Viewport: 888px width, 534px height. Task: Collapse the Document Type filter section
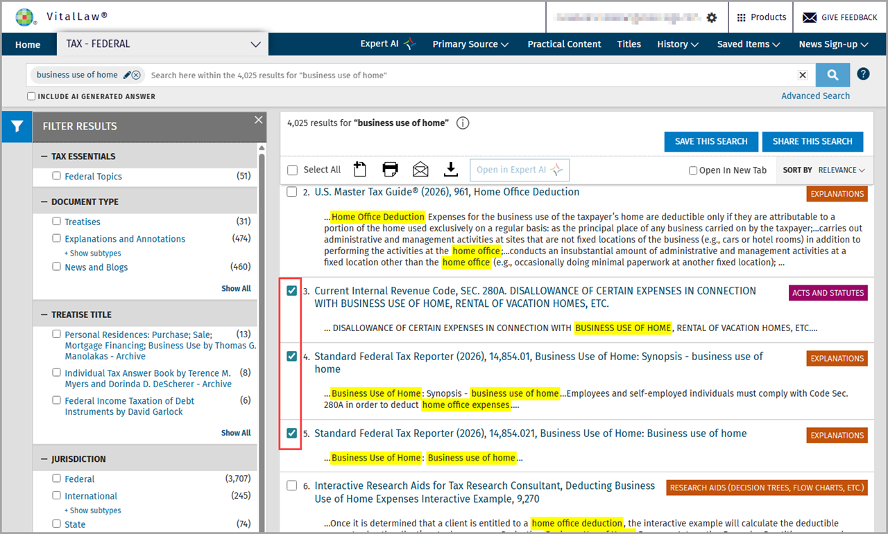(44, 202)
